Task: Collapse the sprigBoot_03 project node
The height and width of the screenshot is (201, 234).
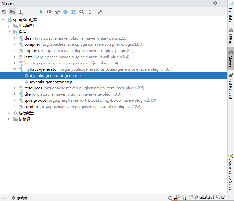Action: pos(3,19)
